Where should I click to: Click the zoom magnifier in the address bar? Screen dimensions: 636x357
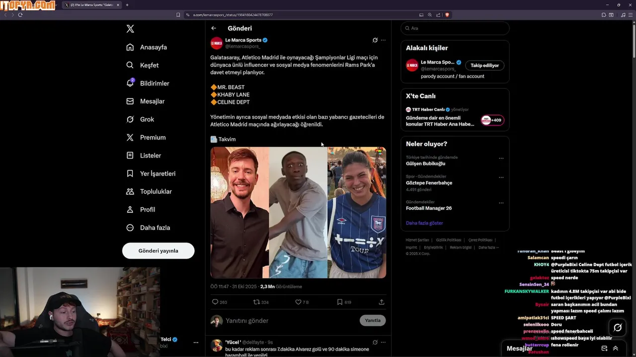pos(430,15)
